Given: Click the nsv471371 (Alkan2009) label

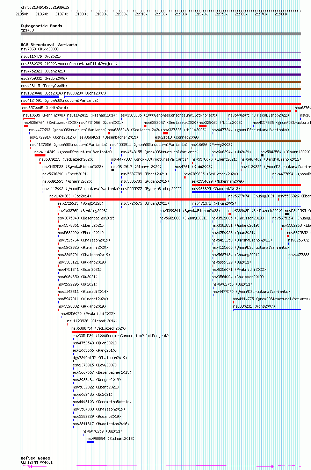Looking at the screenshot, I should pyautogui.click(x=214, y=203).
